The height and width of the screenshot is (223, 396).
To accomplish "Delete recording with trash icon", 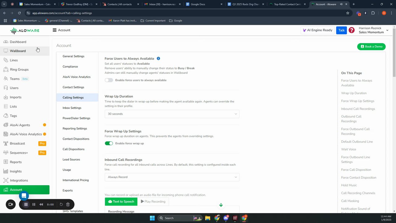I will tap(68, 204).
